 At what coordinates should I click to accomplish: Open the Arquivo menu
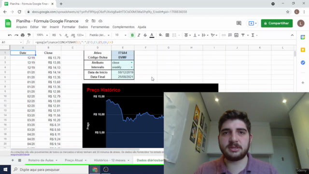point(21,27)
